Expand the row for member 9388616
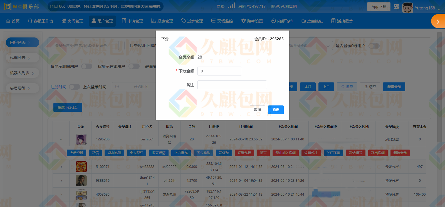The width and height of the screenshot is (445, 207). coord(61,181)
